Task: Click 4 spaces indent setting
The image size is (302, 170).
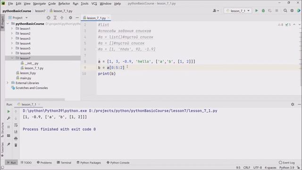Action: [x=270, y=168]
